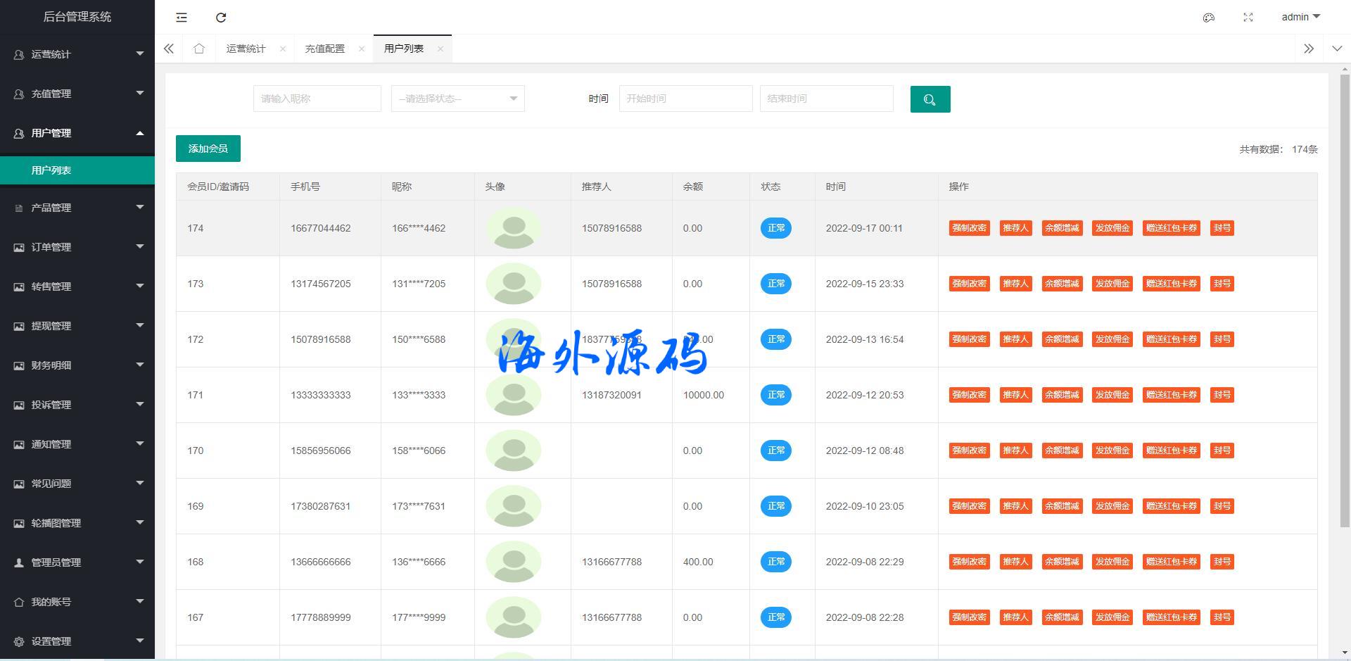Open the admin account dropdown
Screen dimensions: 1351x661
1300,17
